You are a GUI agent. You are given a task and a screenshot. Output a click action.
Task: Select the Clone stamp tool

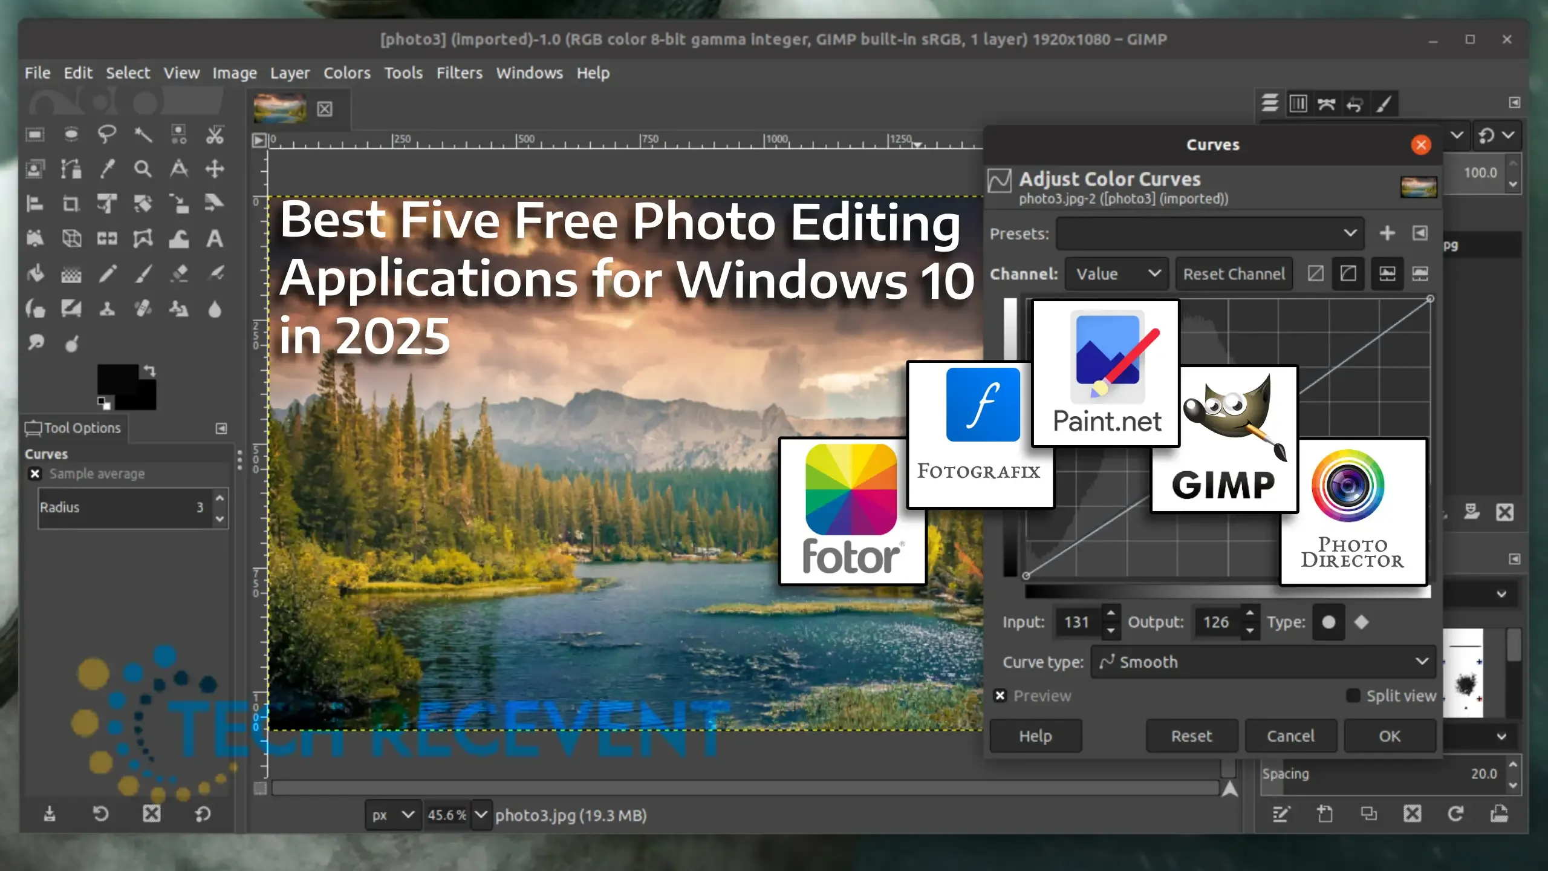coord(107,309)
